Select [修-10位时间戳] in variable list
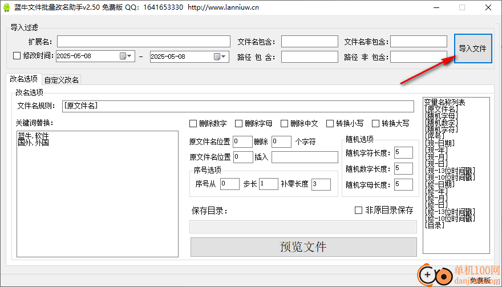Image resolution: width=502 pixels, height=287 pixels. (450, 218)
